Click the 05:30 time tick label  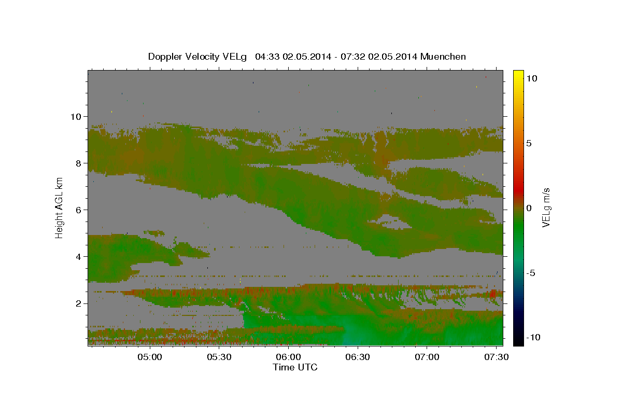pos(219,357)
